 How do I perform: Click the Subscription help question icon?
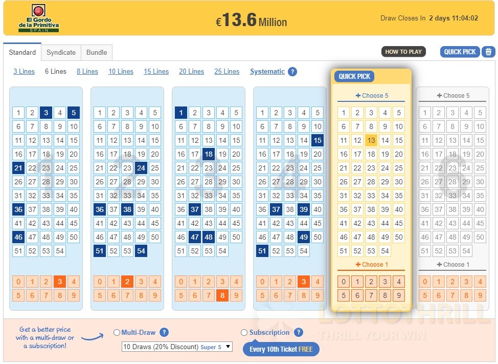[298, 333]
